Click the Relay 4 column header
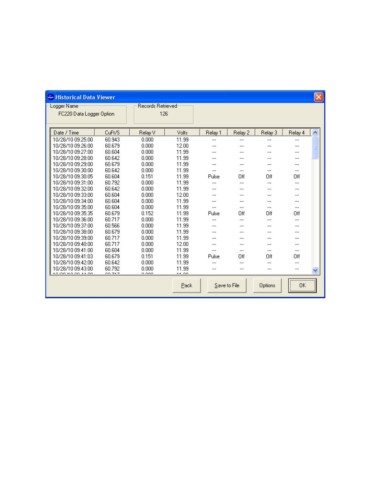Screen dimensions: 382x495 coord(296,133)
